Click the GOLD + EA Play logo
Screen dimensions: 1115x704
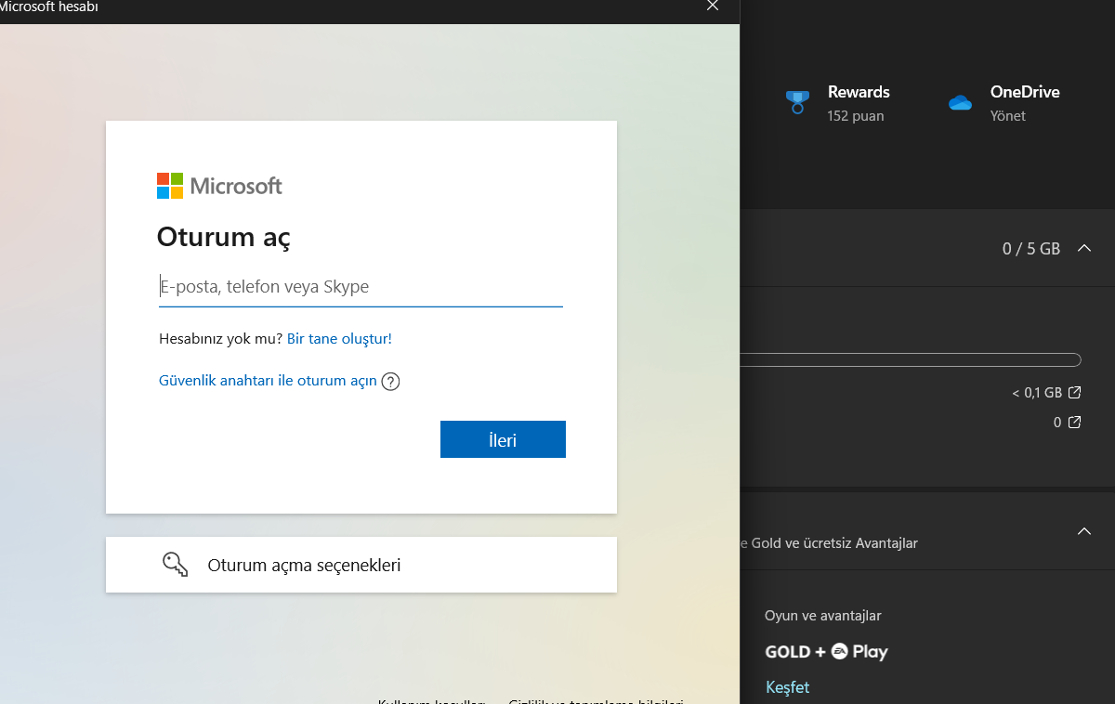coord(826,652)
